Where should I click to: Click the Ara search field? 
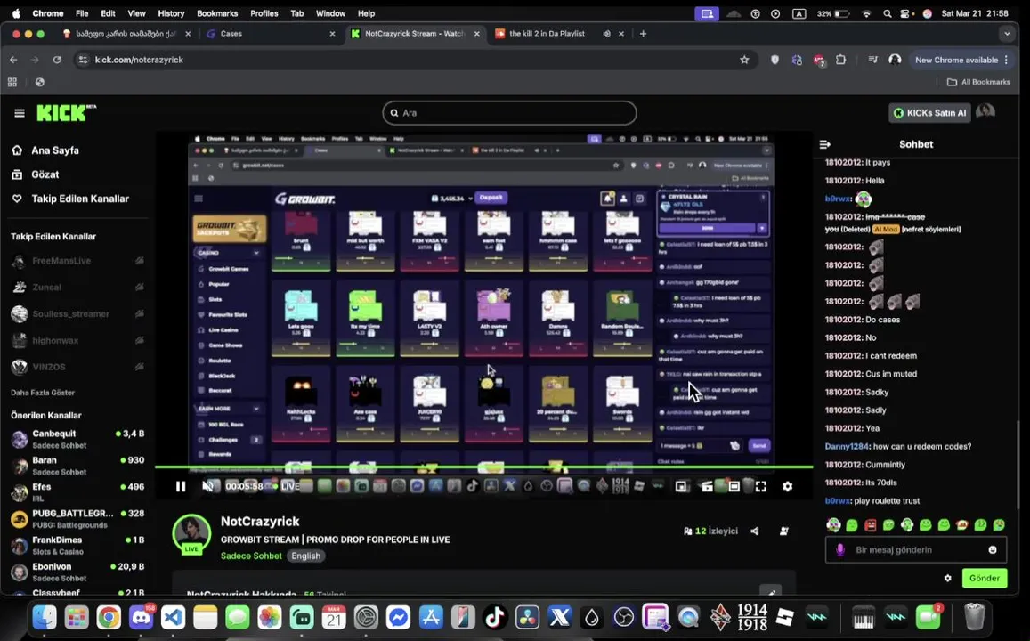pos(509,113)
